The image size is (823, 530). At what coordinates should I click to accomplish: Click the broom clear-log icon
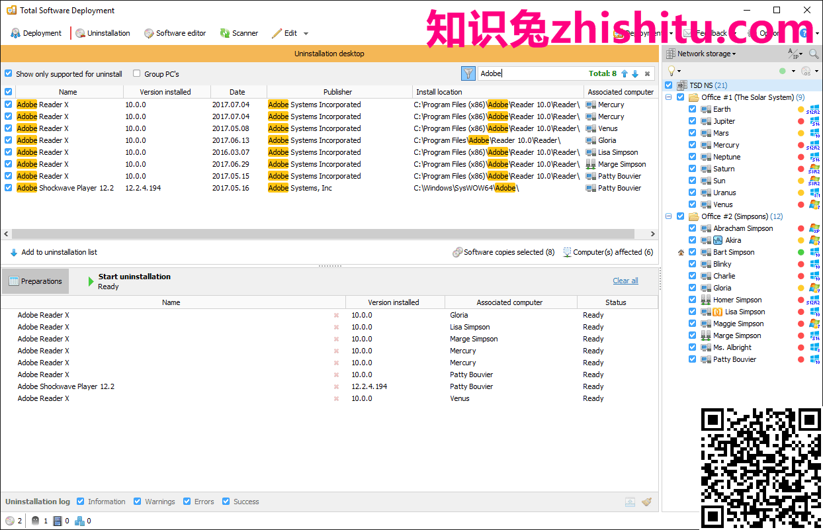point(647,502)
